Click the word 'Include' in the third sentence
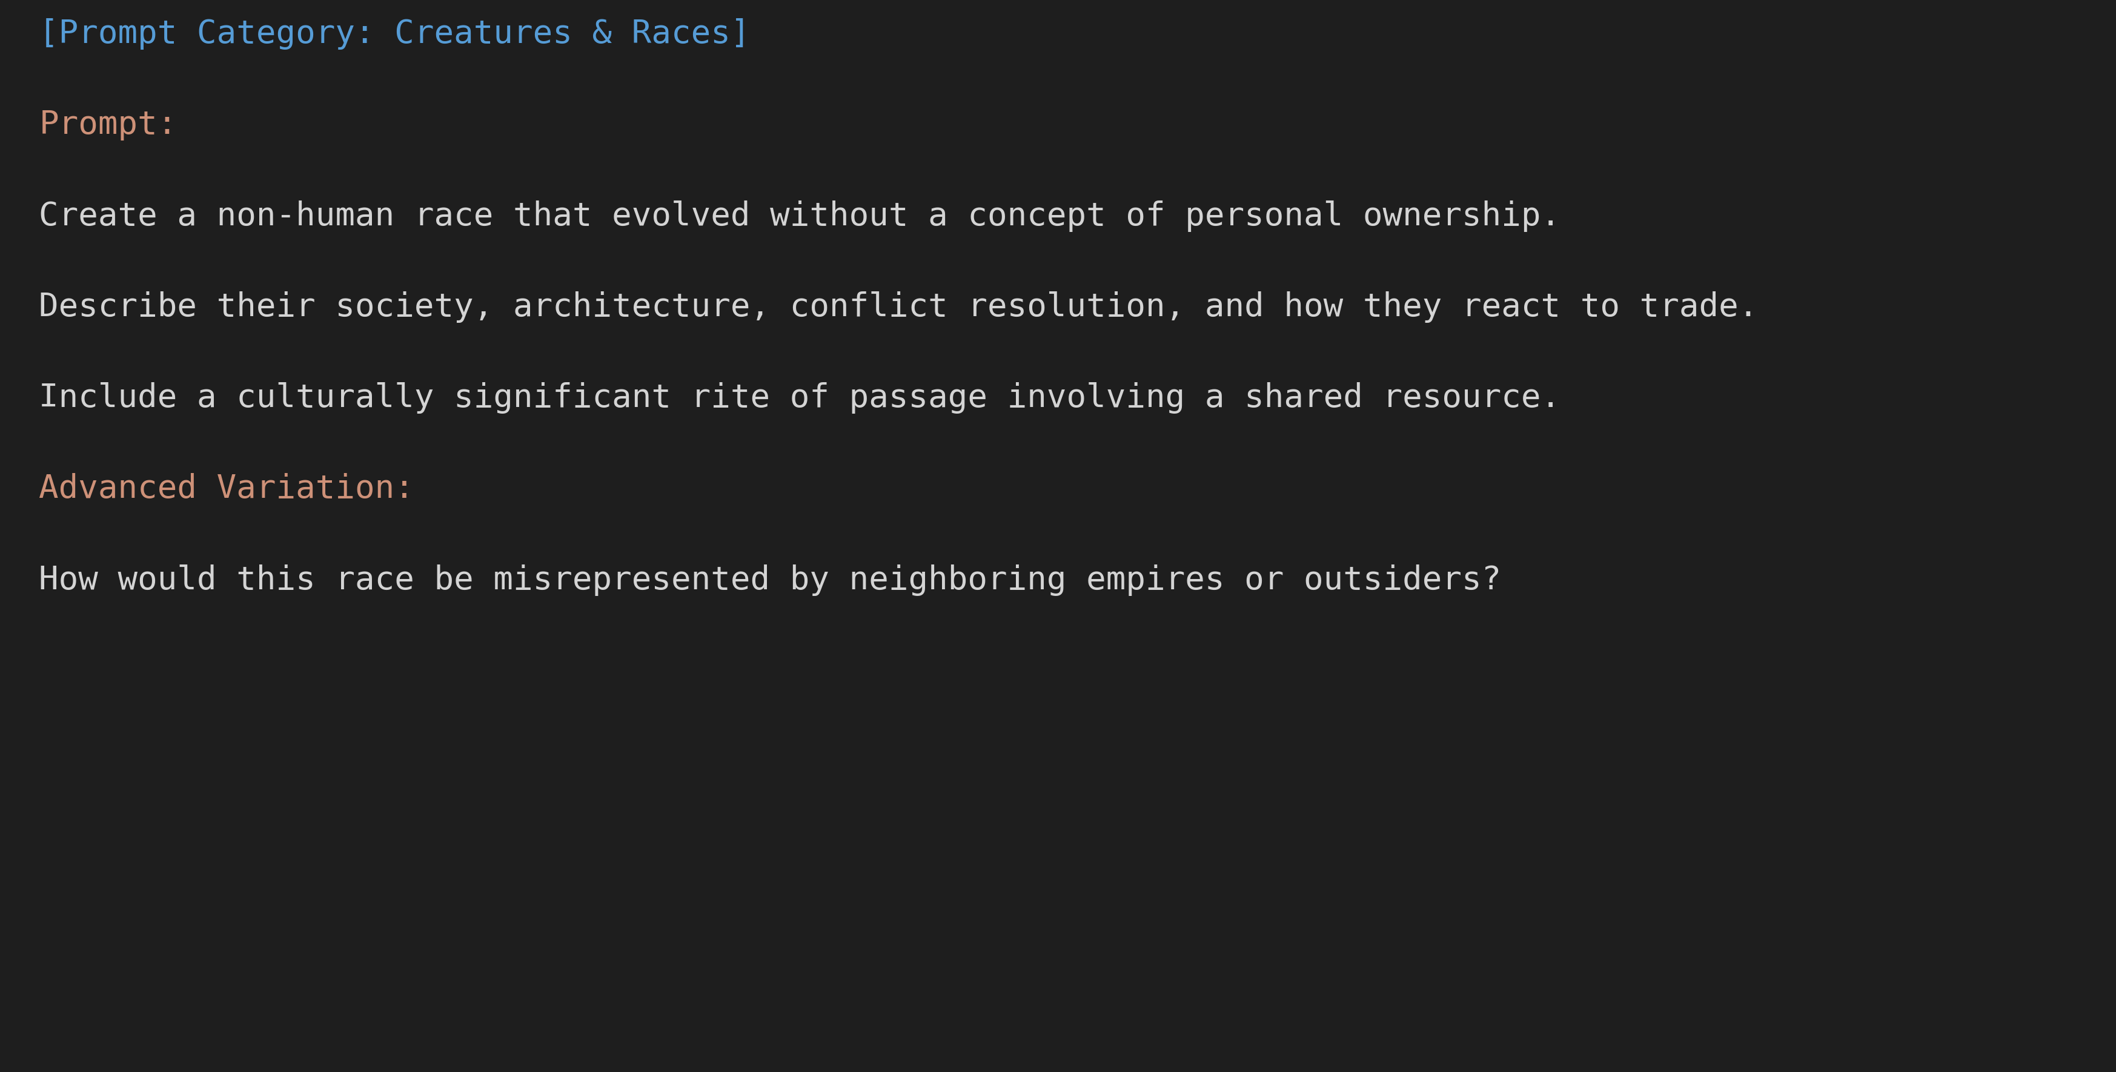Screen dimensions: 2116x1072 108,397
